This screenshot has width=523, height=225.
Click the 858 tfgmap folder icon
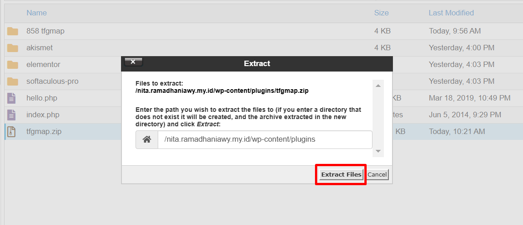pyautogui.click(x=13, y=31)
